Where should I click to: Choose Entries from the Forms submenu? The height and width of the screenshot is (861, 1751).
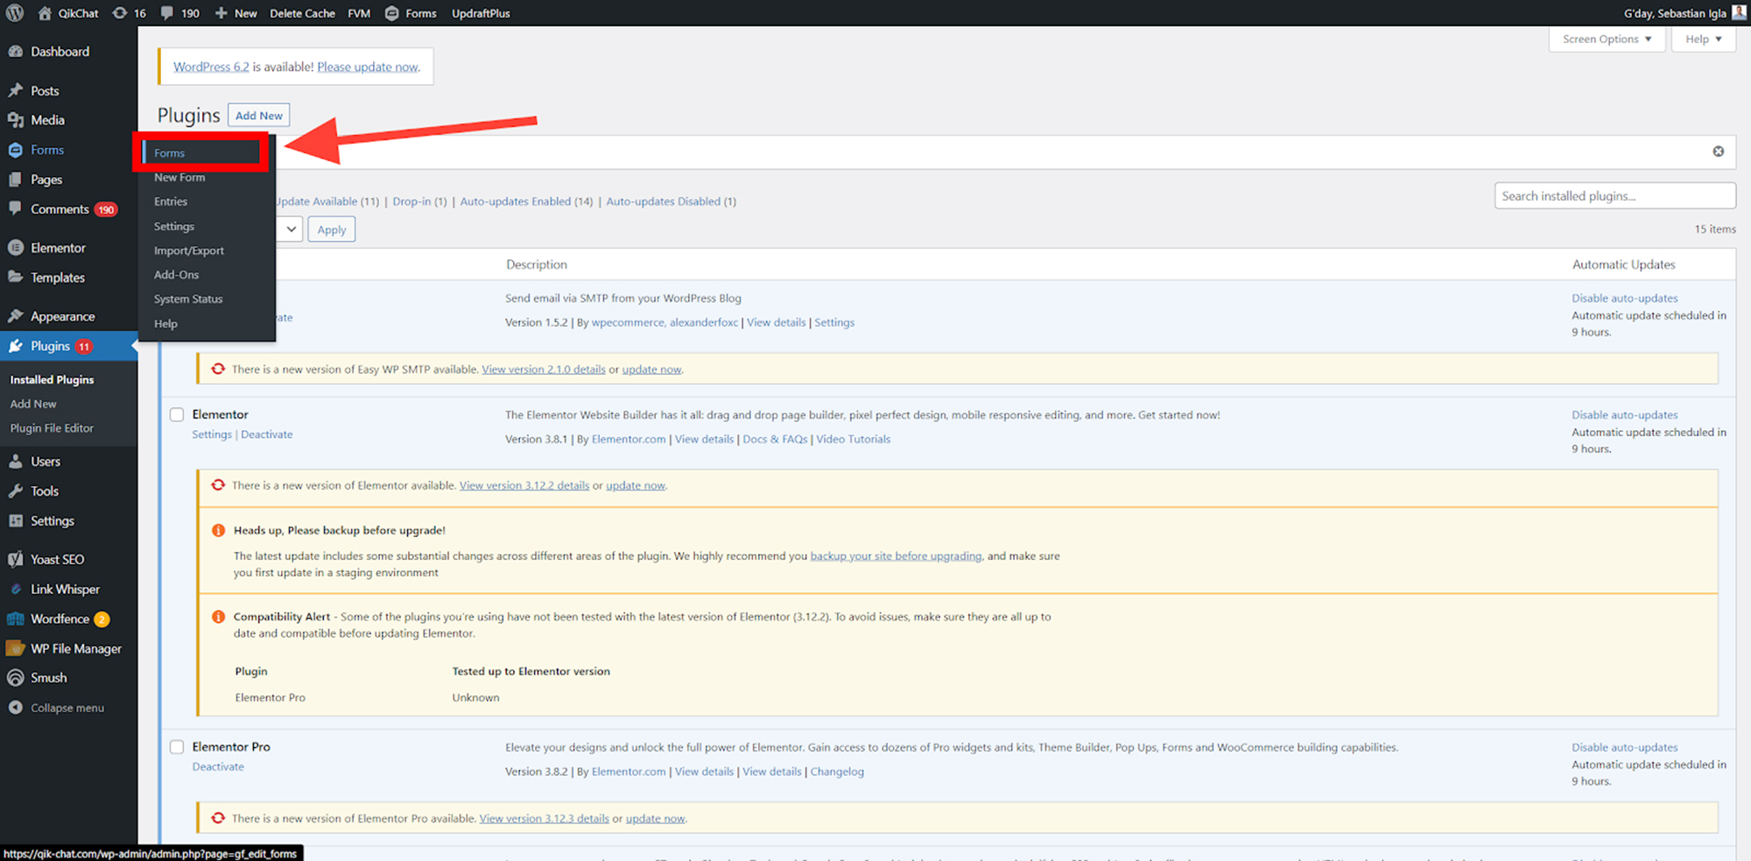tap(171, 201)
